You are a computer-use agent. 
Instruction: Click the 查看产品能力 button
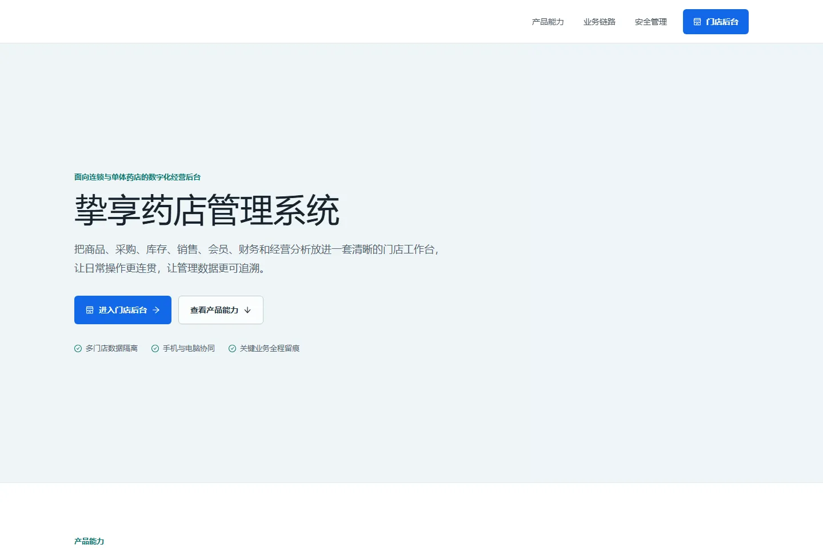coord(221,310)
